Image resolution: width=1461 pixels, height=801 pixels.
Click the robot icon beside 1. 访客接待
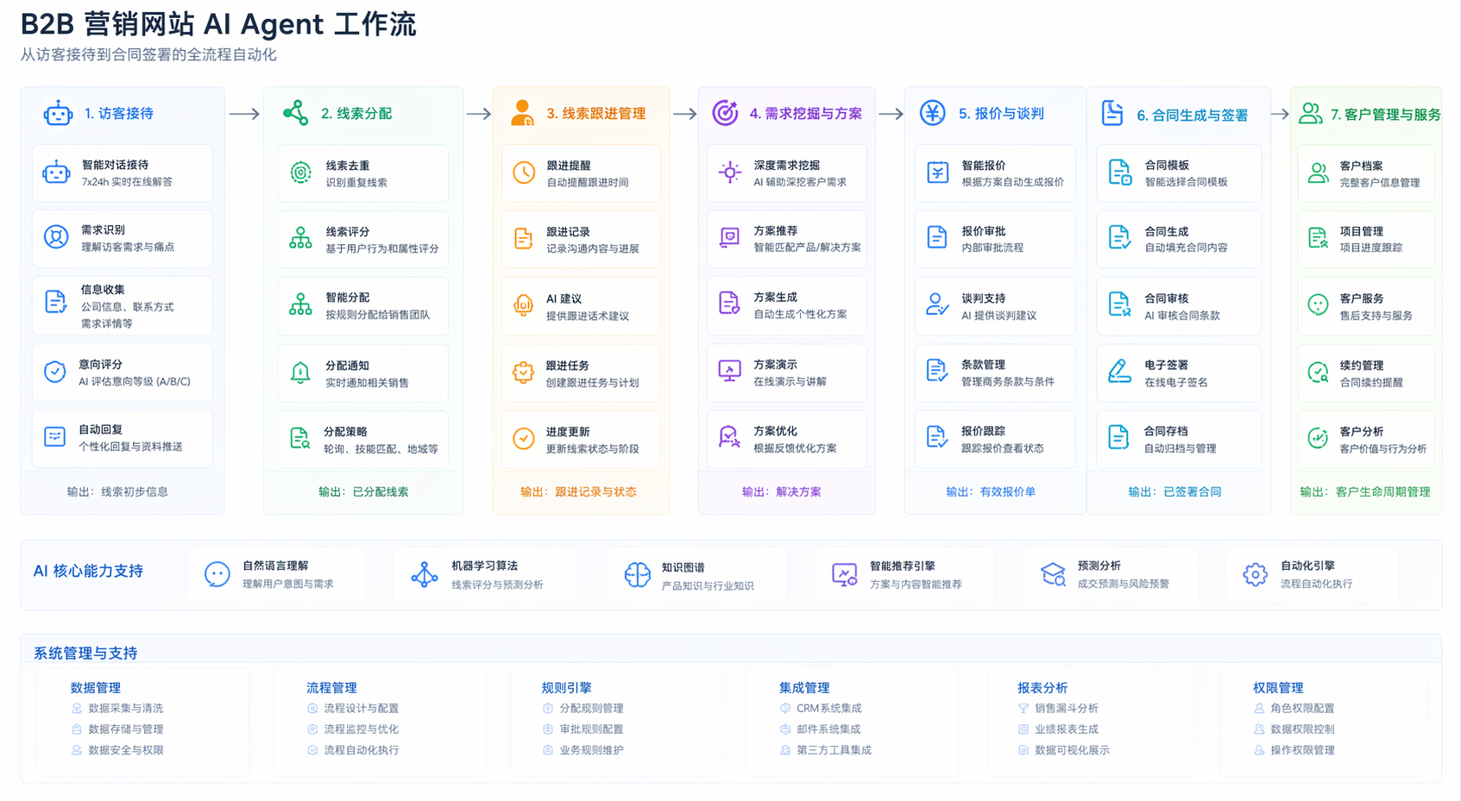[x=58, y=113]
